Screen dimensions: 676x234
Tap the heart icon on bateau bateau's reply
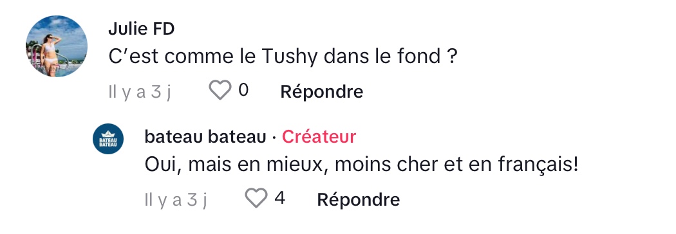coord(256,198)
